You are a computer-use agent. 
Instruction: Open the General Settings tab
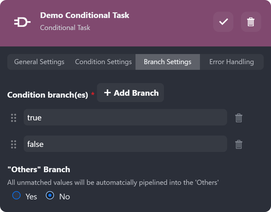point(39,62)
